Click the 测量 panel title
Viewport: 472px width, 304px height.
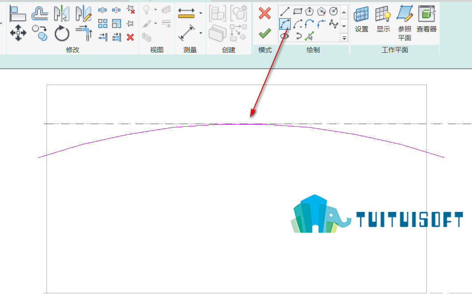coord(190,50)
